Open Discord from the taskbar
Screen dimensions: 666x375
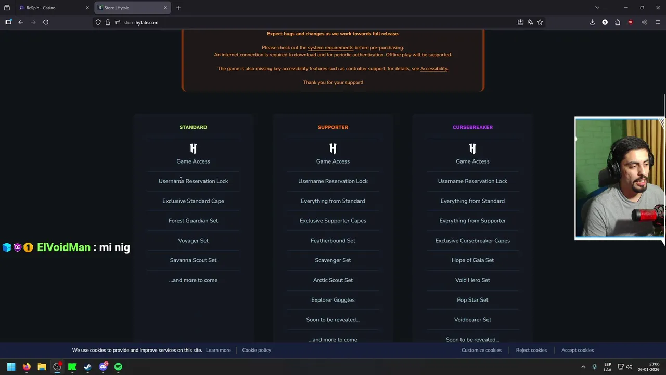click(103, 367)
